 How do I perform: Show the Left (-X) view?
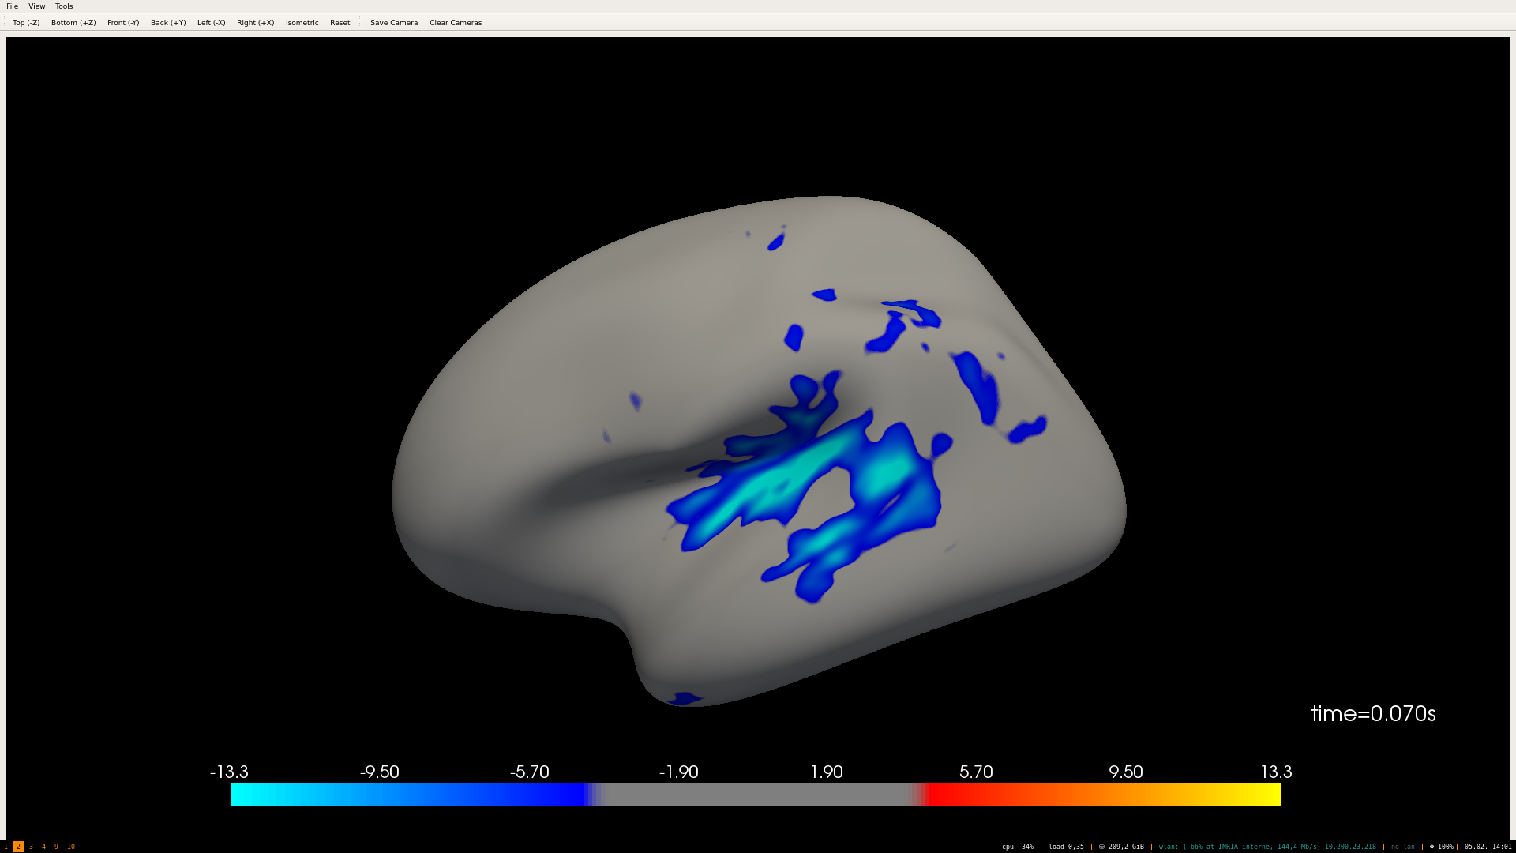click(211, 23)
